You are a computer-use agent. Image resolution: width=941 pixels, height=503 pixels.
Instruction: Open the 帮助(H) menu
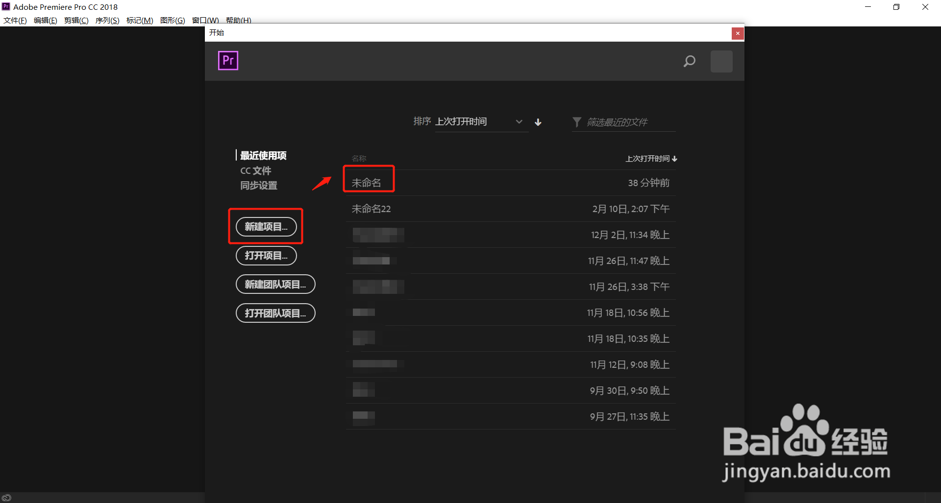[x=239, y=20]
